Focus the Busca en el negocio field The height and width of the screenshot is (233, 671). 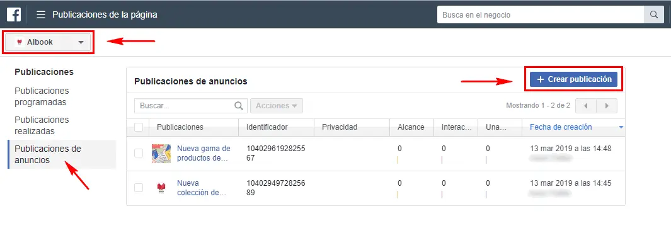click(541, 14)
